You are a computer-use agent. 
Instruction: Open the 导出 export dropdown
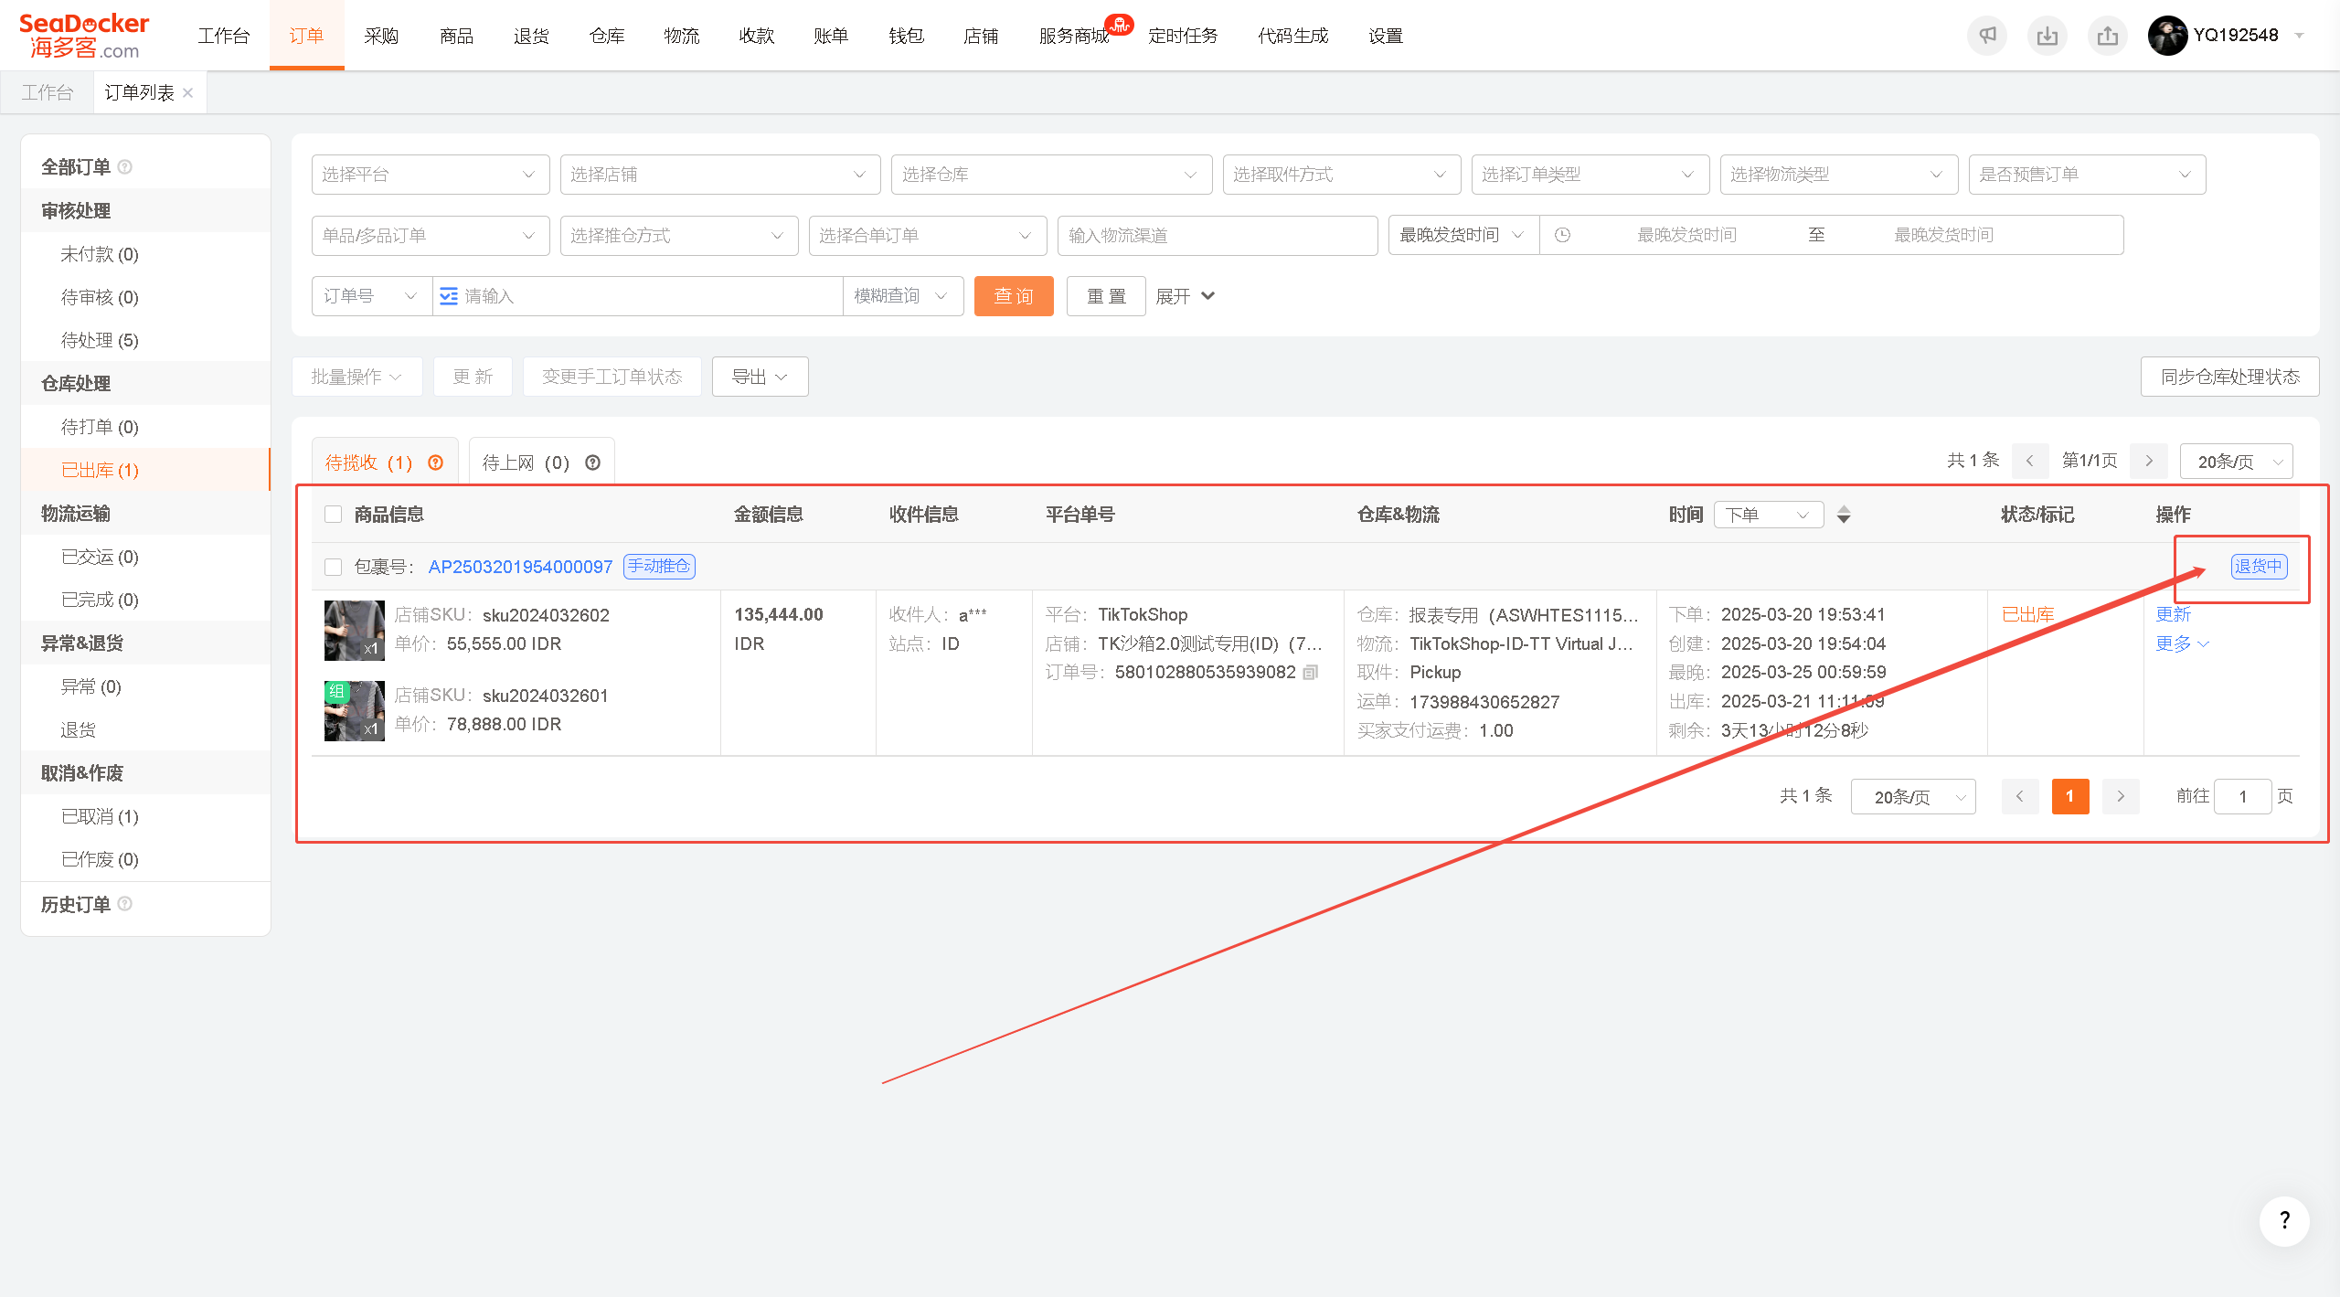[x=760, y=377]
